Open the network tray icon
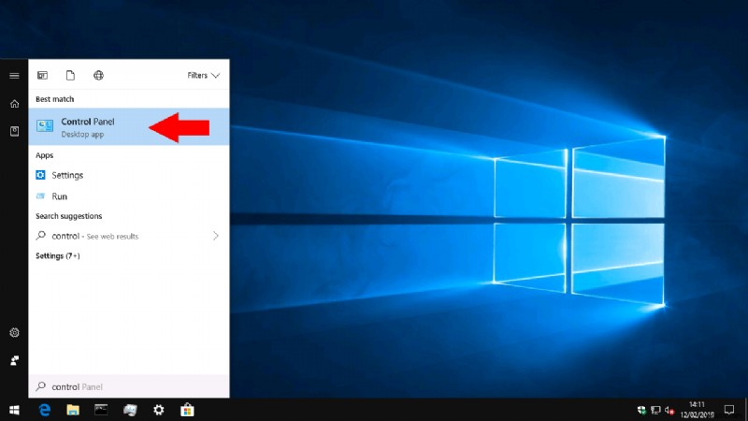748x421 pixels. [656, 410]
